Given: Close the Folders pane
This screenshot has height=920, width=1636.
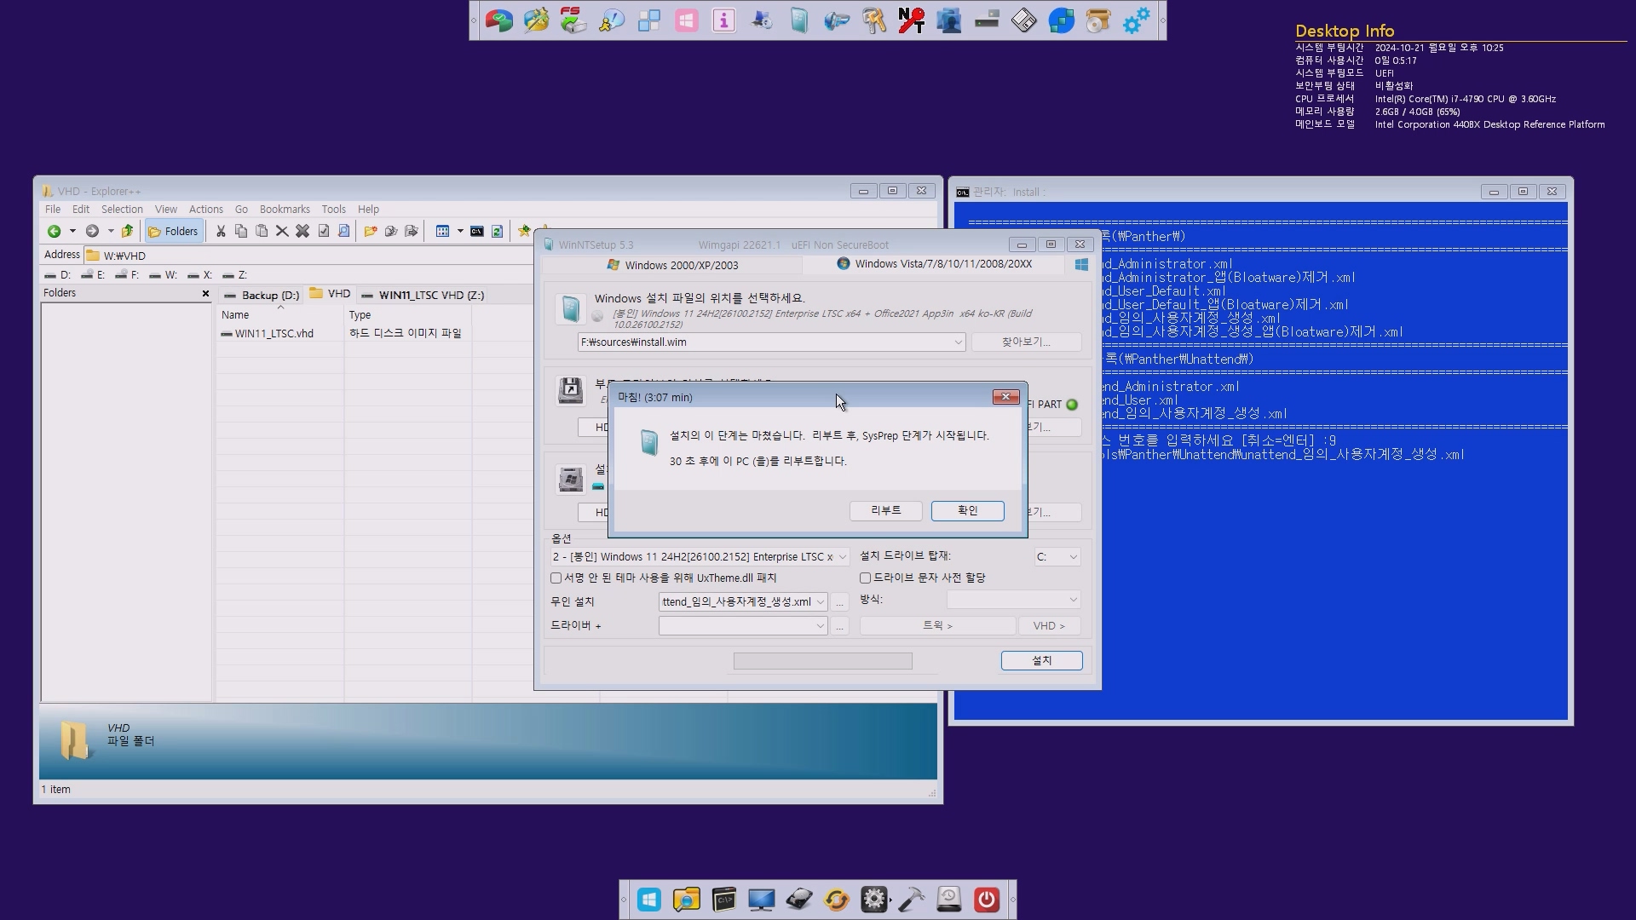Looking at the screenshot, I should [x=205, y=293].
